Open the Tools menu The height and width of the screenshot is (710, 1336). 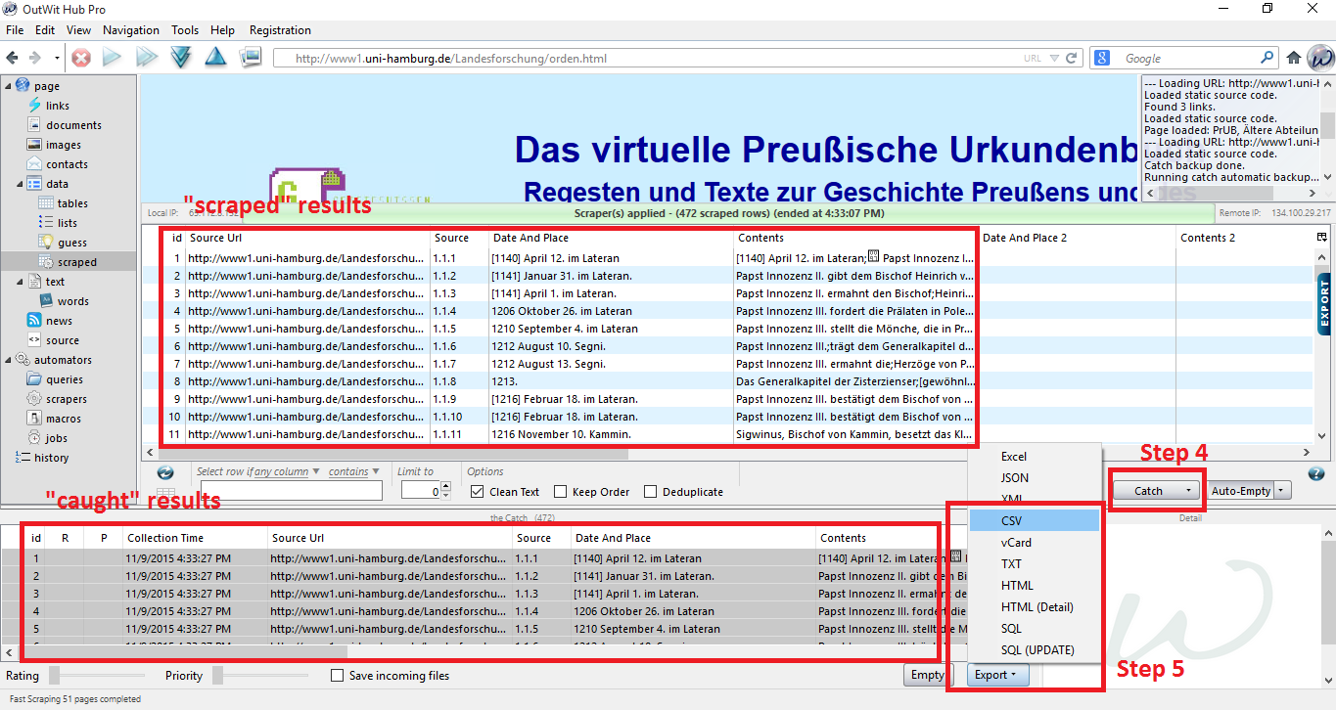(x=185, y=30)
